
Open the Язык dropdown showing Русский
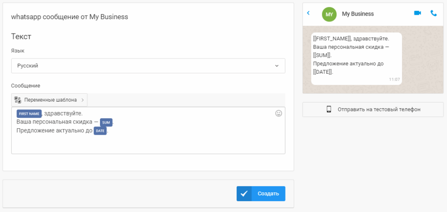click(148, 66)
